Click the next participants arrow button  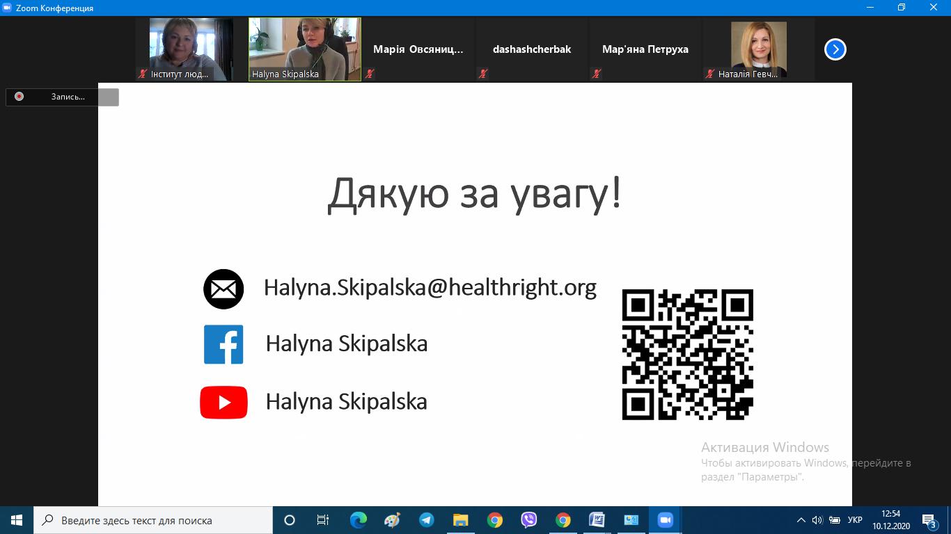[x=835, y=49]
